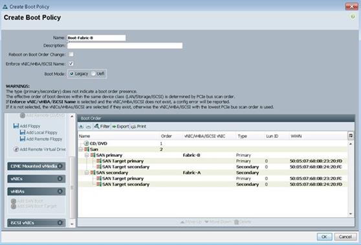
Task: Click Export in the Boot Order toolbar
Action: (x=120, y=126)
